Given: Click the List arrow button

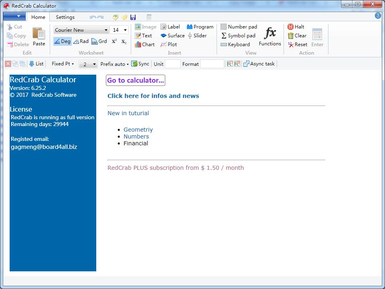Looking at the screenshot, I should [36, 64].
